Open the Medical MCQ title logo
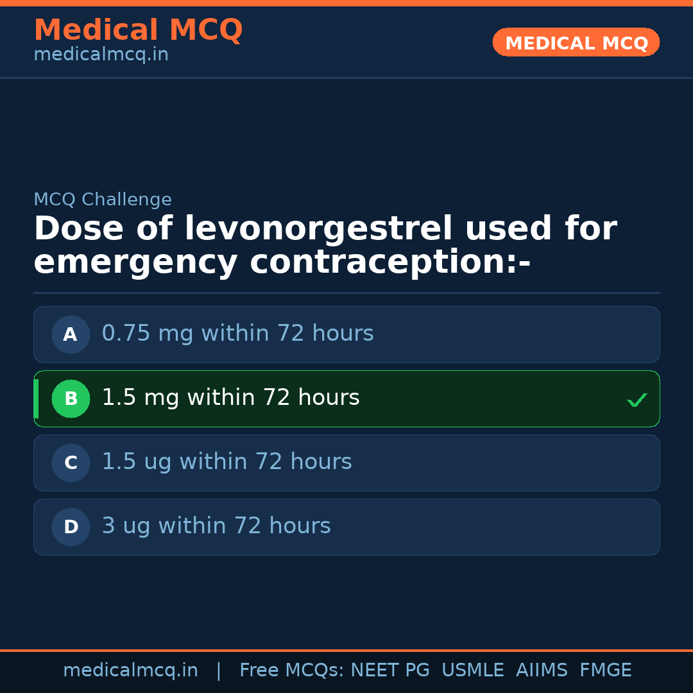 138,30
